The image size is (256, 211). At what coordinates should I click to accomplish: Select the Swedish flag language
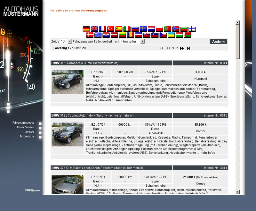(143, 29)
